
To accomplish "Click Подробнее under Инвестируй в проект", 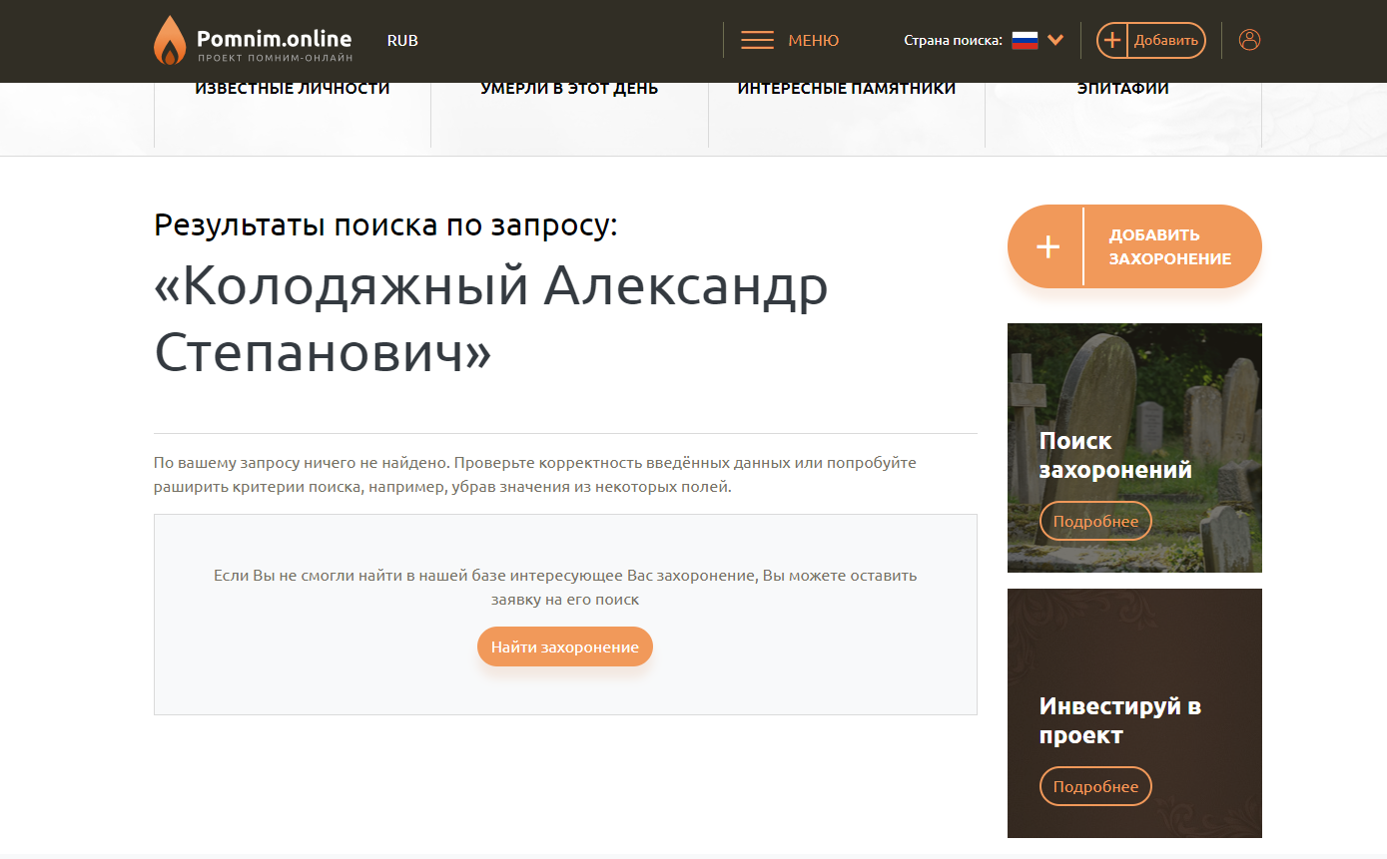I will tap(1095, 786).
